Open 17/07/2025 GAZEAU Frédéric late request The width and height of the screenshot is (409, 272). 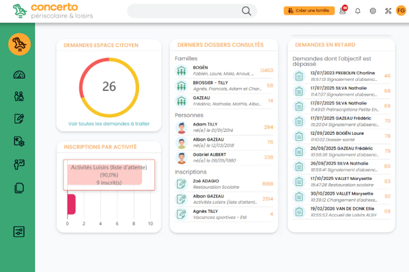coord(342,121)
